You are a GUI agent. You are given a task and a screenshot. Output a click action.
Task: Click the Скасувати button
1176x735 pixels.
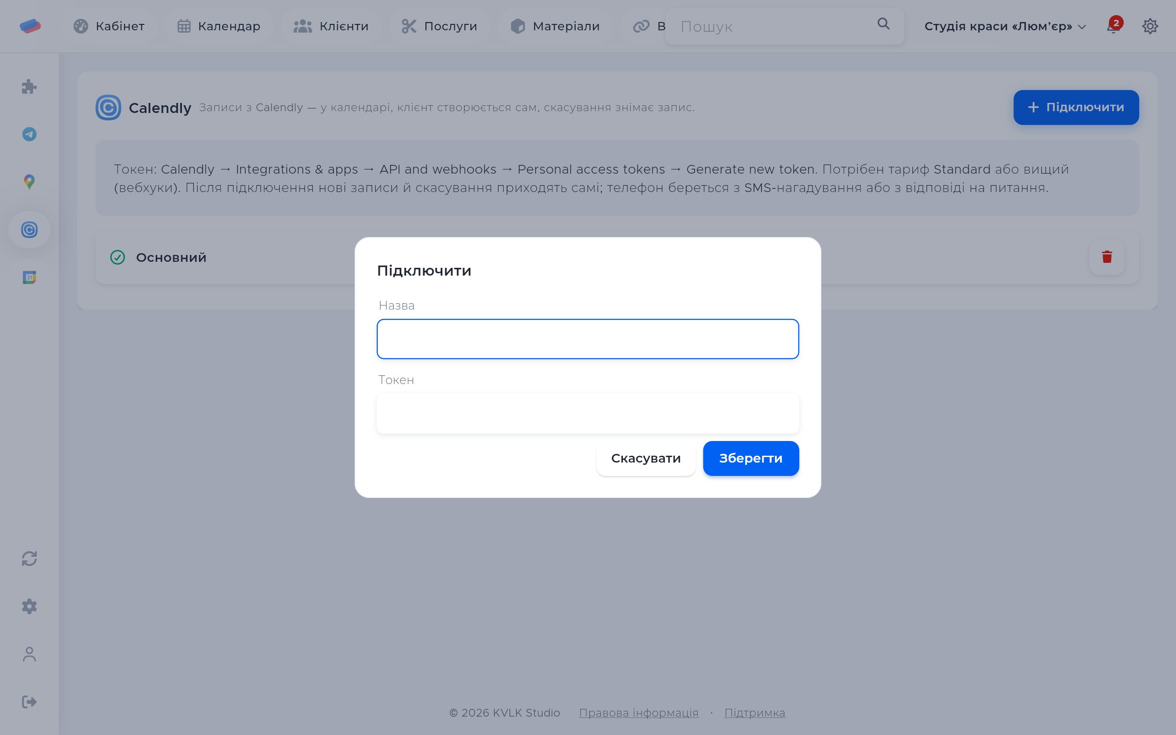click(646, 458)
